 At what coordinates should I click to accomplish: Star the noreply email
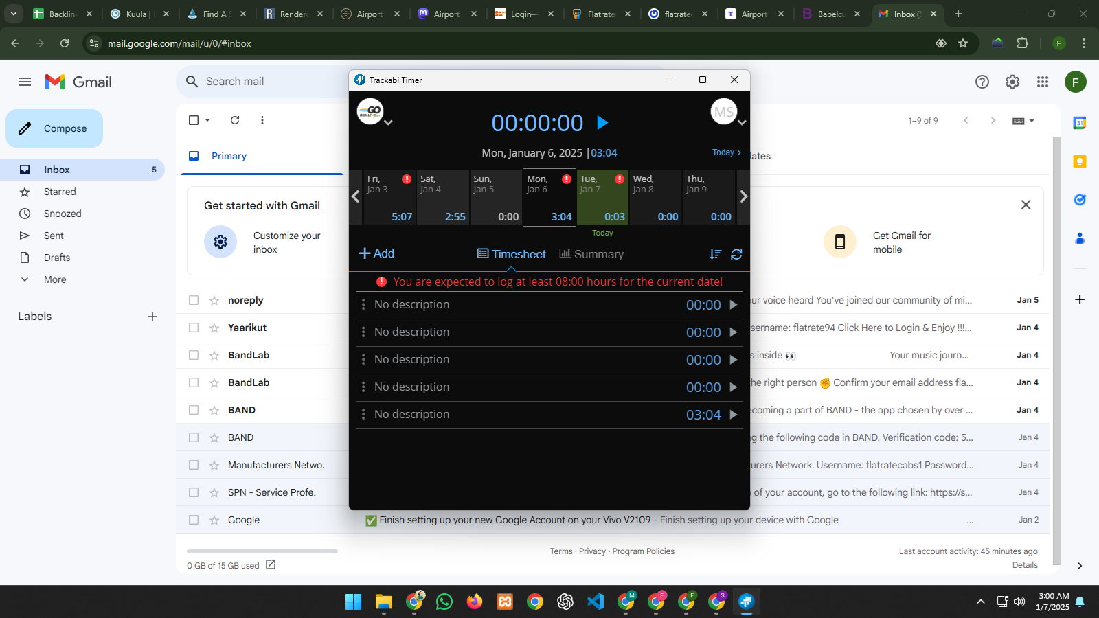(214, 300)
